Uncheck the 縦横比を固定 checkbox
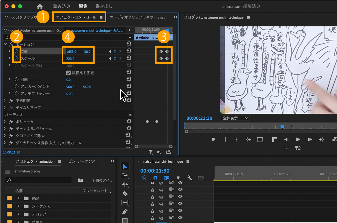Image resolution: width=337 pixels, height=223 pixels. [69, 73]
